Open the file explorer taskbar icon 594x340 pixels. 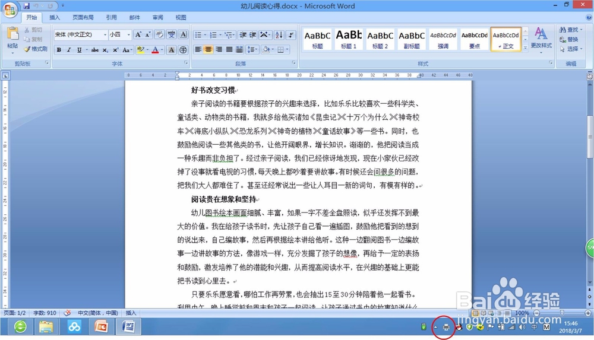tap(46, 326)
